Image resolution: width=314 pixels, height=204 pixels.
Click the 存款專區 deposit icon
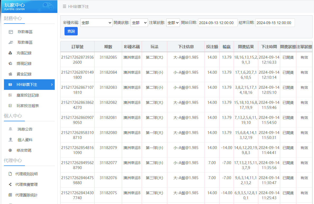click(x=11, y=32)
